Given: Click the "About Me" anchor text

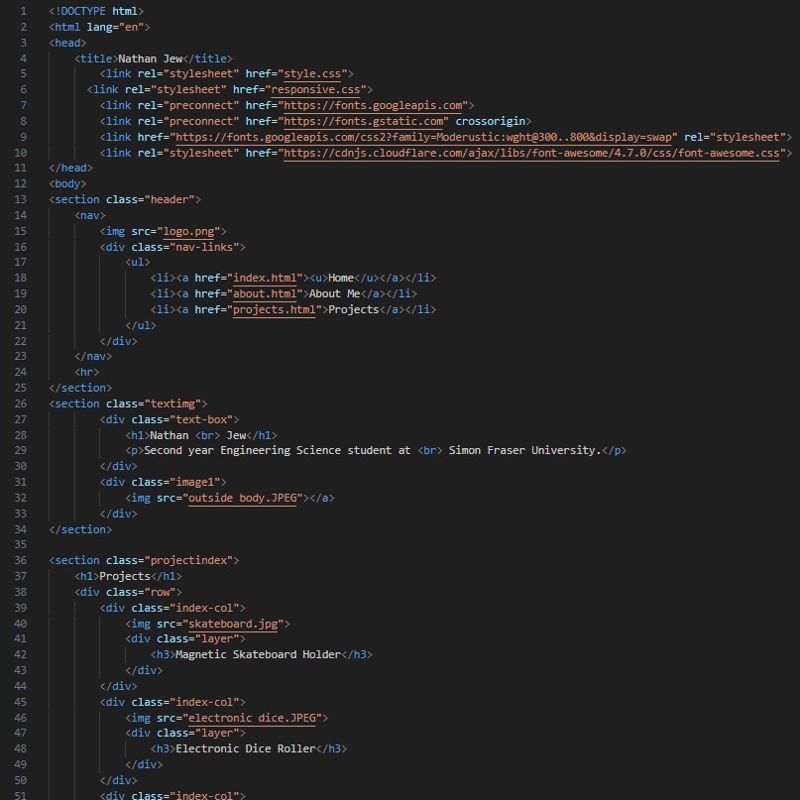Looking at the screenshot, I should [x=335, y=293].
